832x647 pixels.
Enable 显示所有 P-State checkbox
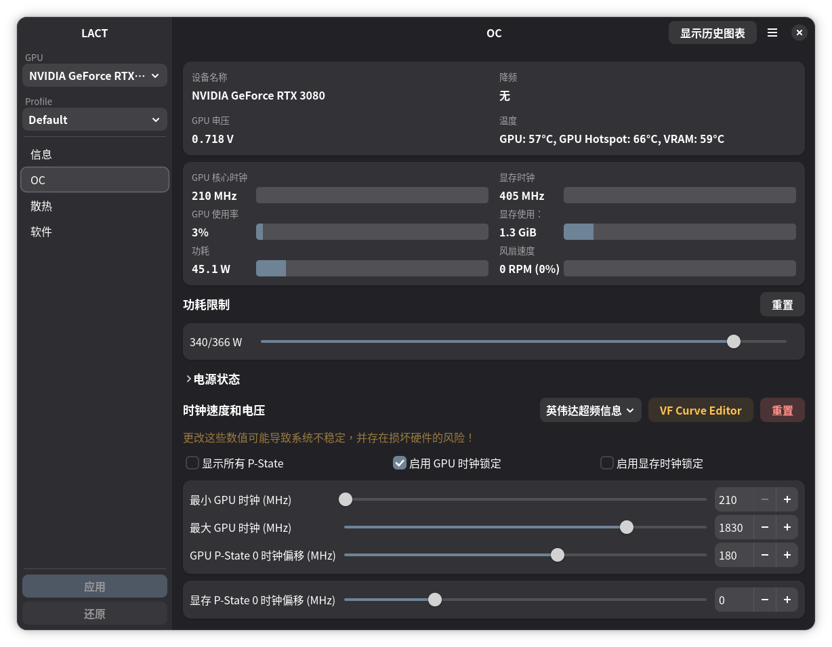[192, 463]
